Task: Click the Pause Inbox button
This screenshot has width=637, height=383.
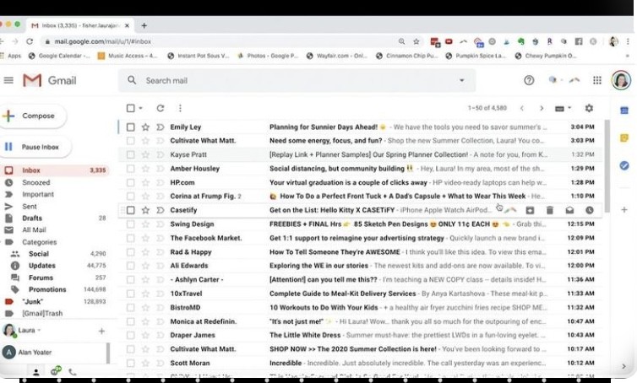Action: (35, 147)
